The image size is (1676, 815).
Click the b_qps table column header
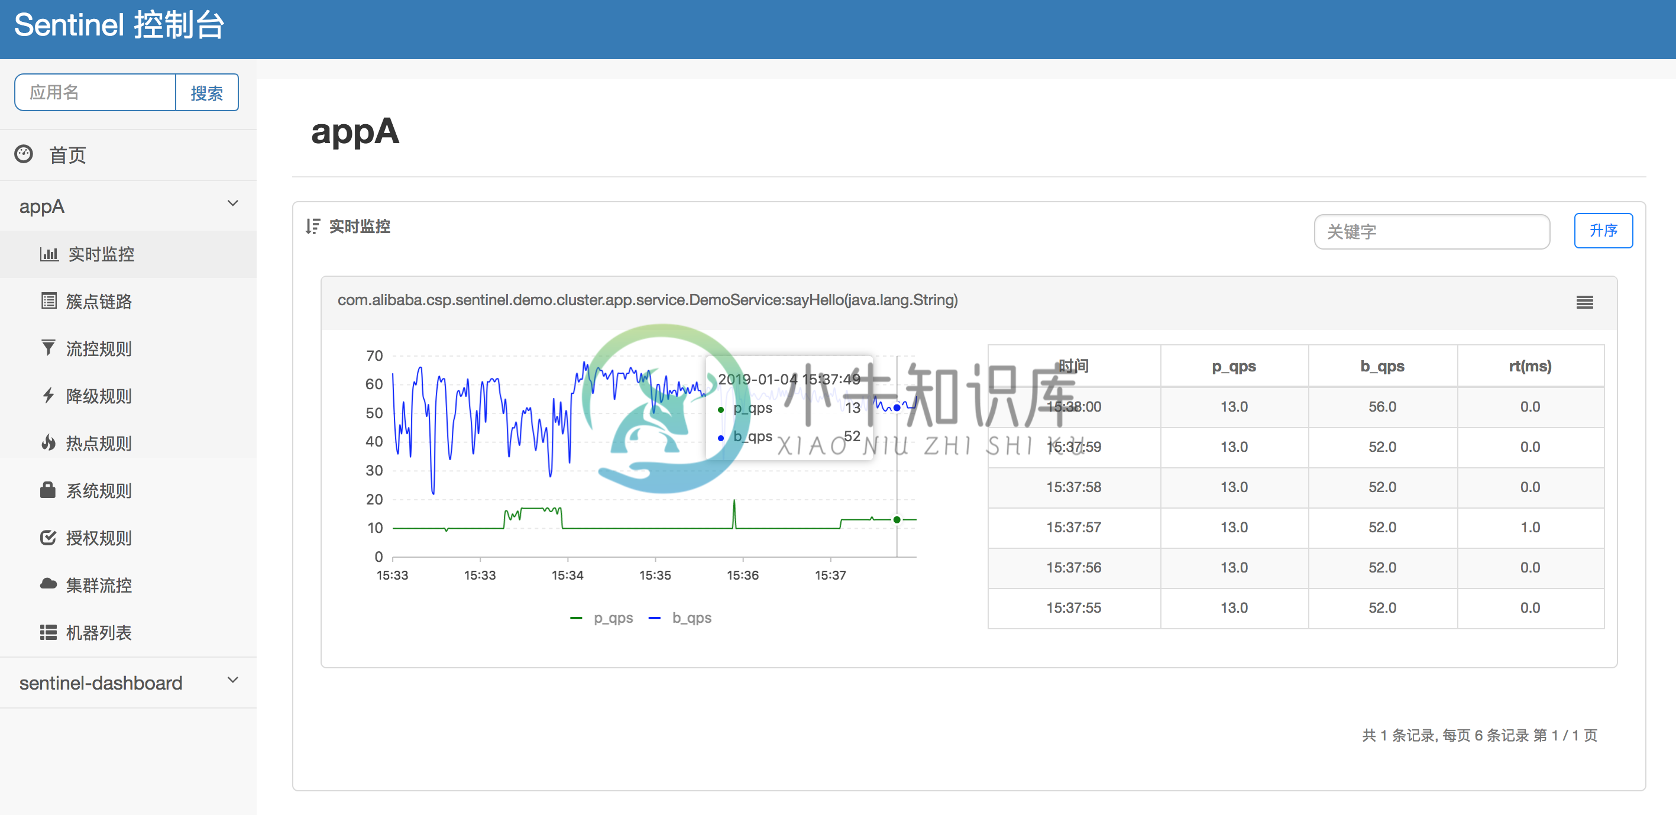click(1383, 366)
